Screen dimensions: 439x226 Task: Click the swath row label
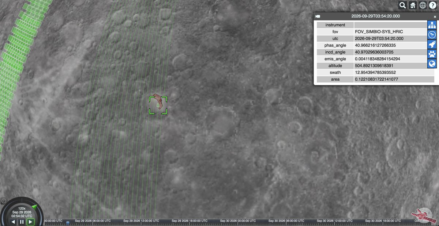335,72
